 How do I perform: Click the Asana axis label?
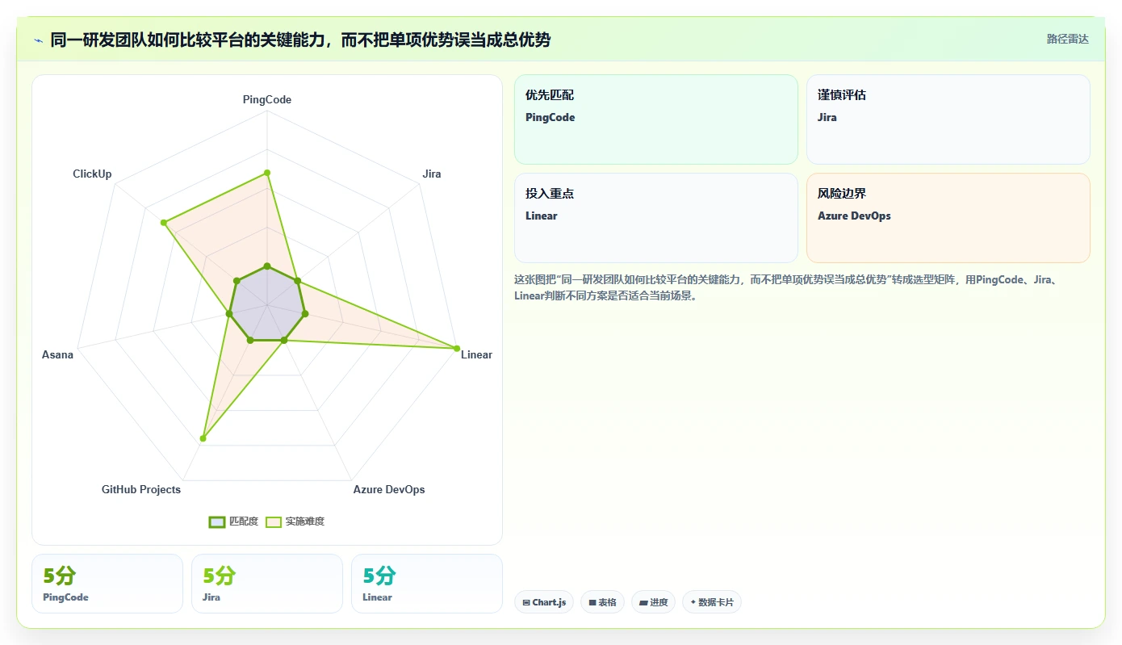pyautogui.click(x=57, y=355)
